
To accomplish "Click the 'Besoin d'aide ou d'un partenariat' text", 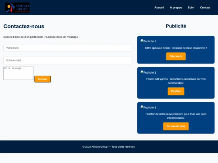I will tap(41, 37).
